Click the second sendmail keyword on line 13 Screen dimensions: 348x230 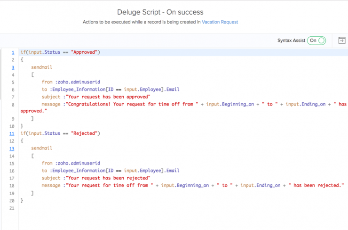(42, 148)
